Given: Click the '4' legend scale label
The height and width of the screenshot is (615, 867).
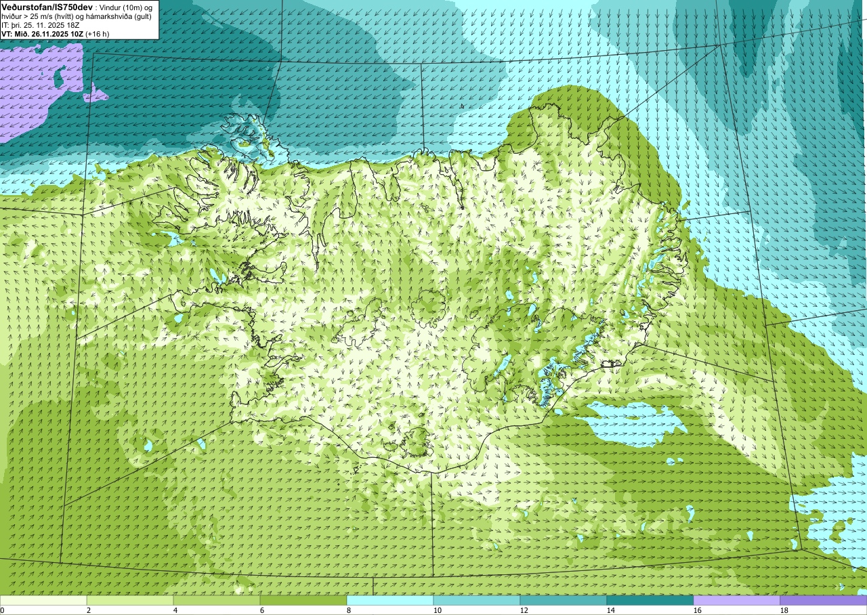Looking at the screenshot, I should [175, 610].
